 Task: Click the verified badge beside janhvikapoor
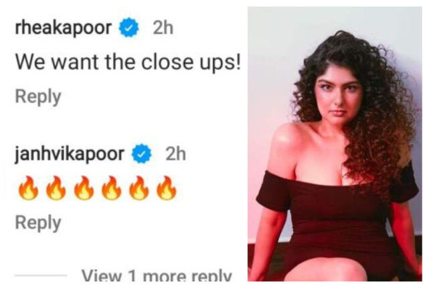141,154
